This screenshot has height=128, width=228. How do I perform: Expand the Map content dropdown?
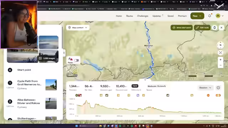78,28
